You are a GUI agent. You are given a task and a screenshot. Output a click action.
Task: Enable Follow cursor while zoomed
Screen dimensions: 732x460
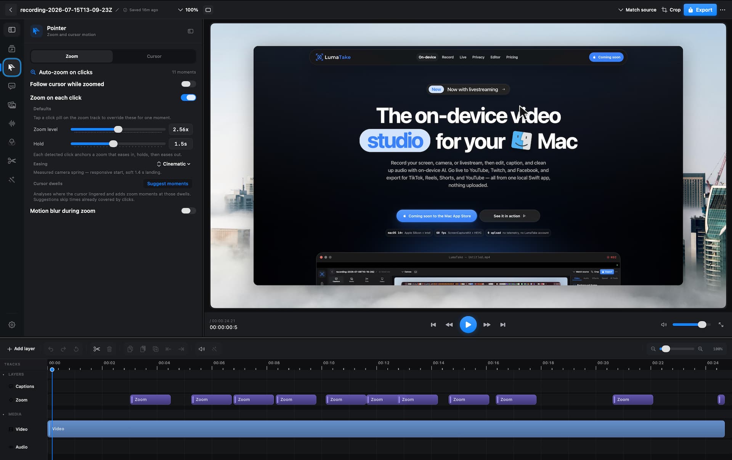pyautogui.click(x=188, y=84)
